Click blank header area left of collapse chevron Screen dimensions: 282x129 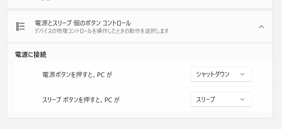[214, 27]
